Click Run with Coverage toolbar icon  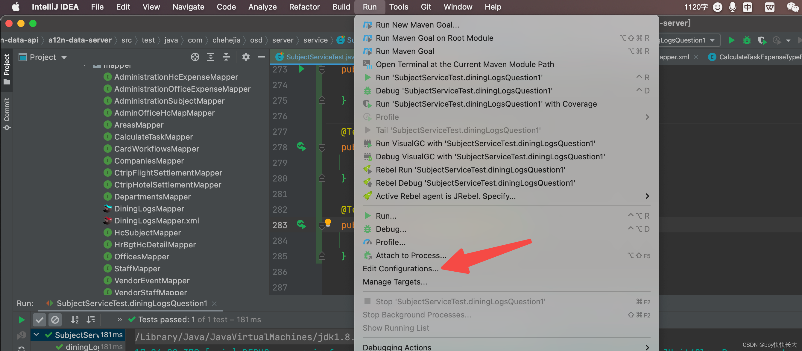click(762, 40)
